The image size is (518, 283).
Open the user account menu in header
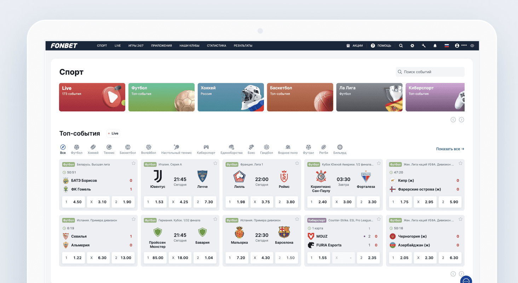pos(461,46)
